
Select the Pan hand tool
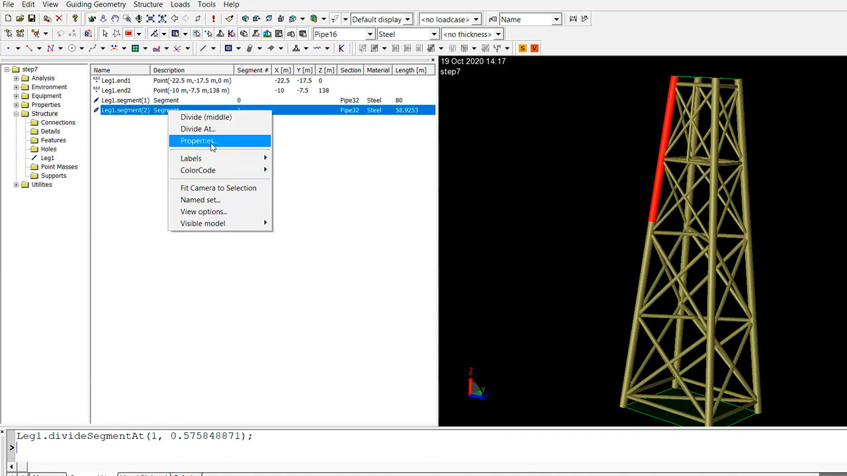coord(114,19)
